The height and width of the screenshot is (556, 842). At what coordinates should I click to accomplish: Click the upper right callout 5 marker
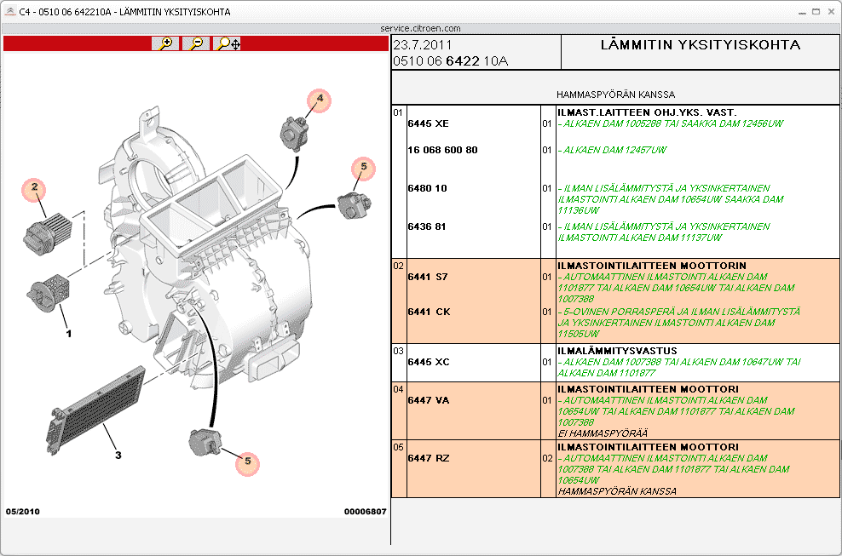tap(363, 169)
